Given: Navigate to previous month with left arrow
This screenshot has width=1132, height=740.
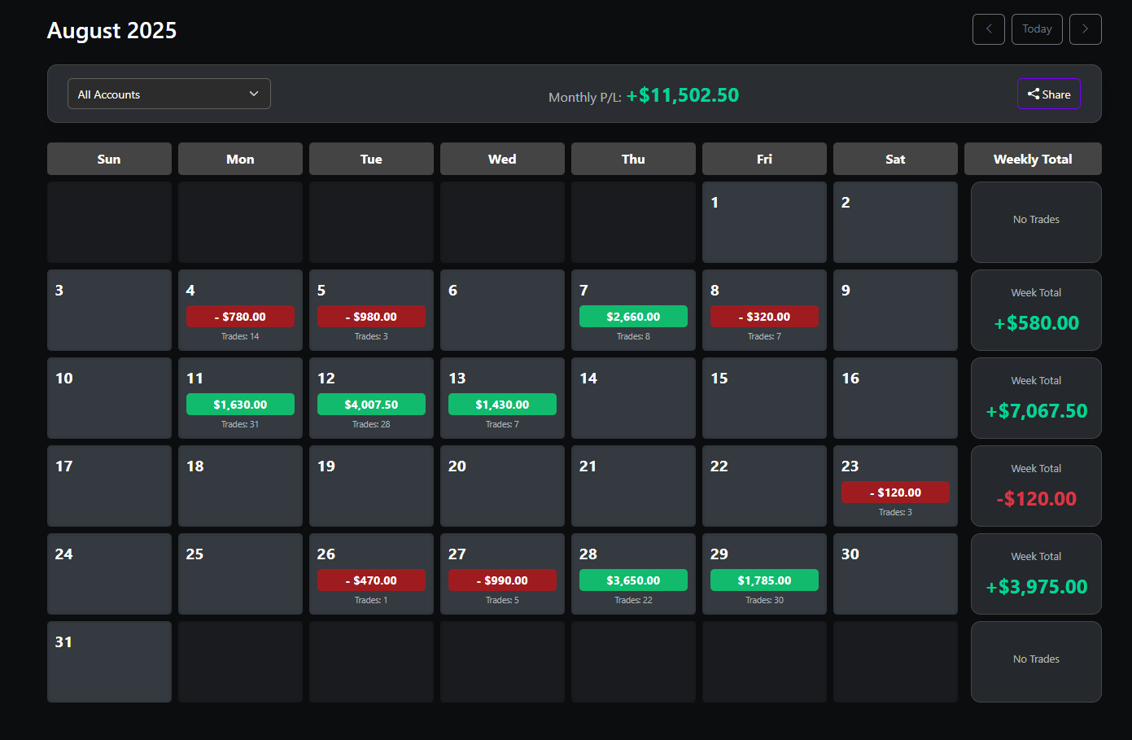Looking at the screenshot, I should pyautogui.click(x=988, y=28).
